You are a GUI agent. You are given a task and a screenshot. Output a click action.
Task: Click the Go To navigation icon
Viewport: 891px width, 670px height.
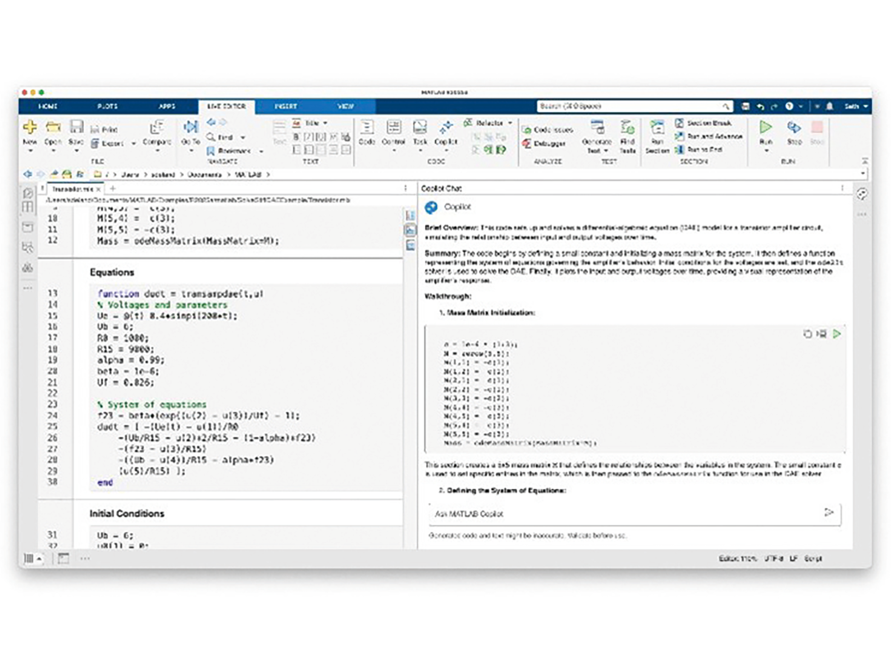191,127
